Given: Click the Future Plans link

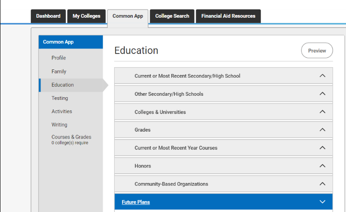Looking at the screenshot, I should [x=135, y=202].
